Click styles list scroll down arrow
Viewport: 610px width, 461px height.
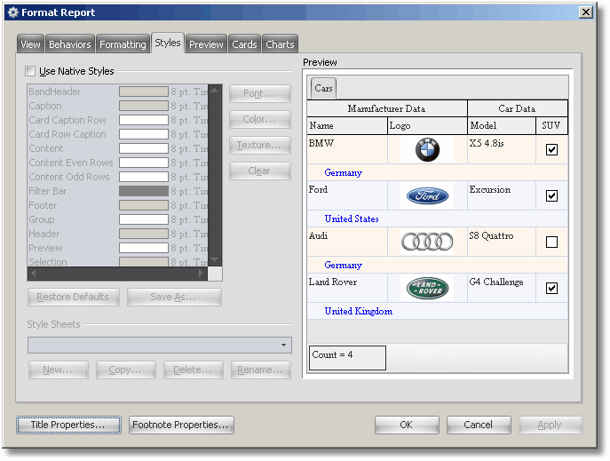coord(215,259)
